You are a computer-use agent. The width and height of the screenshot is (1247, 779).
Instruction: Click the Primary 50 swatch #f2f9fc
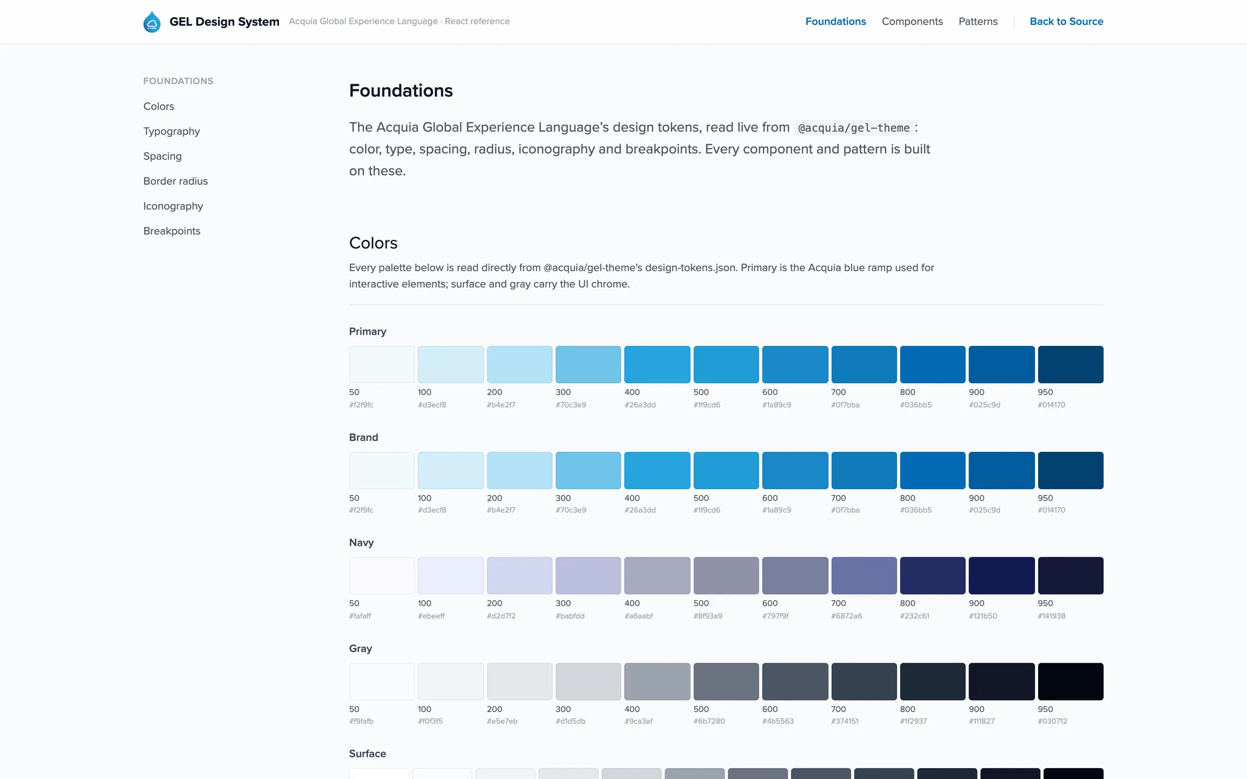(x=382, y=365)
